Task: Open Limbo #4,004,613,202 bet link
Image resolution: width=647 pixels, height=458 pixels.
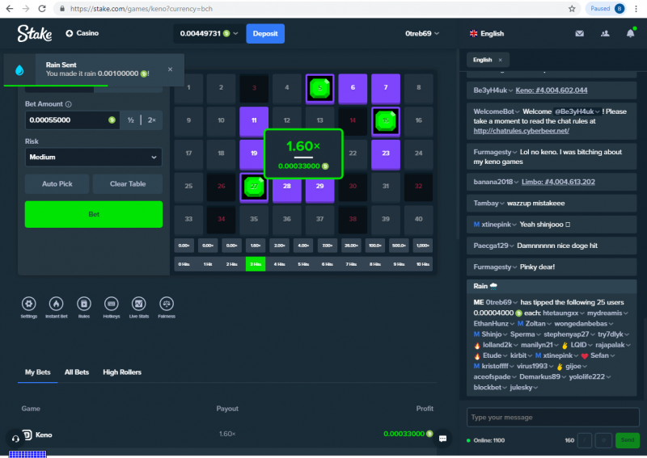Action: tap(558, 182)
